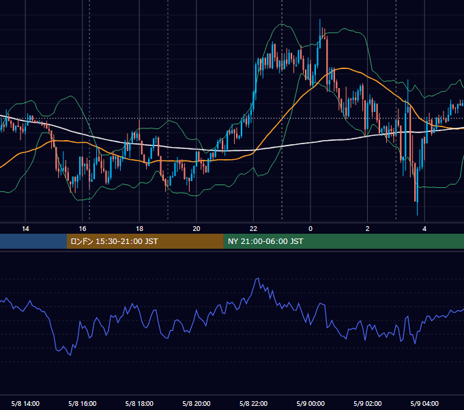This screenshot has width=464, height=410.
Task: Click the NY 21:00-06:00 JST session bar
Action: click(343, 241)
